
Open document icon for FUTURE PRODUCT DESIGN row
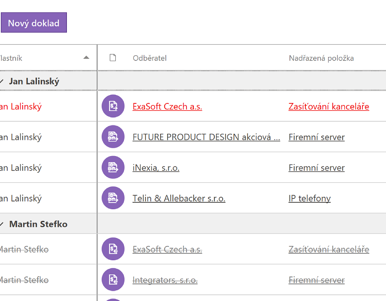[x=113, y=137]
